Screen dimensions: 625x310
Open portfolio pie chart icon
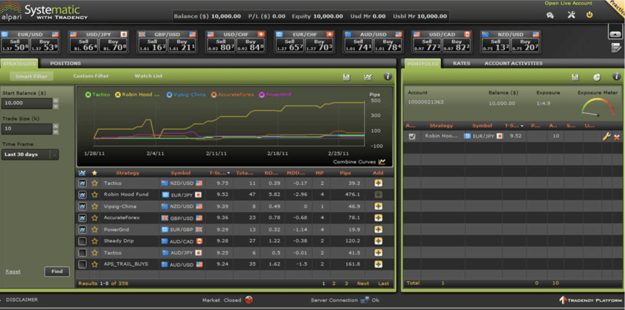(597, 77)
